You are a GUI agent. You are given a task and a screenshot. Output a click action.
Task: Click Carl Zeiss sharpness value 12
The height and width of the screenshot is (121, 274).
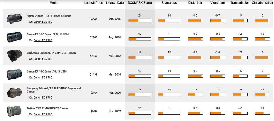point(169,53)
